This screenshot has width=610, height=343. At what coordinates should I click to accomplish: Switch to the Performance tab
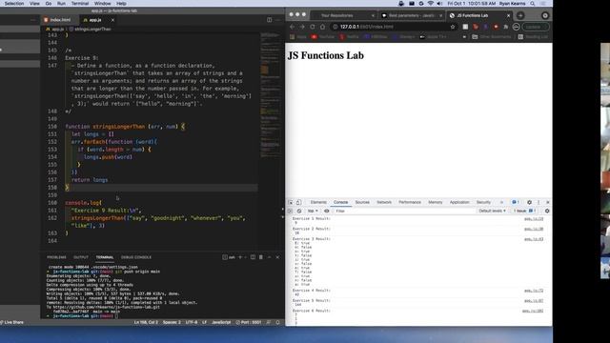coord(410,202)
